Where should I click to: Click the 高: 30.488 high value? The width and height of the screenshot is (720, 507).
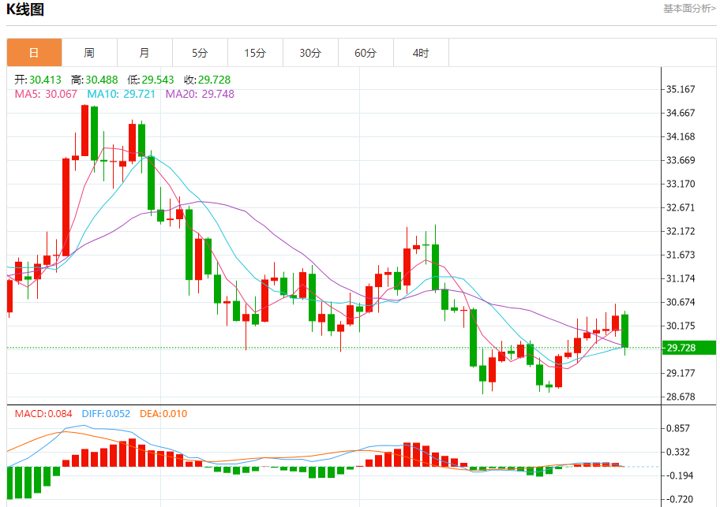tap(94, 80)
